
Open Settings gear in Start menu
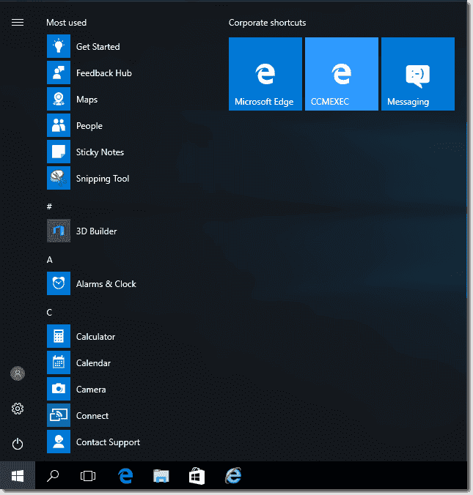[18, 409]
